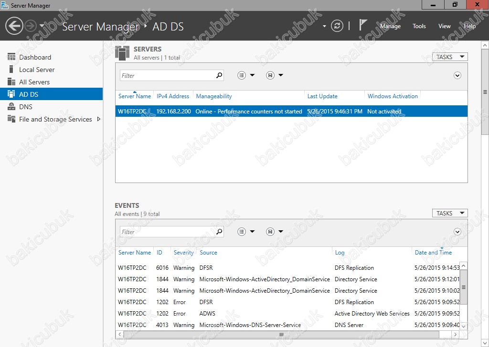489x347 pixels.
Task: Sort events by Source column
Action: 208,253
